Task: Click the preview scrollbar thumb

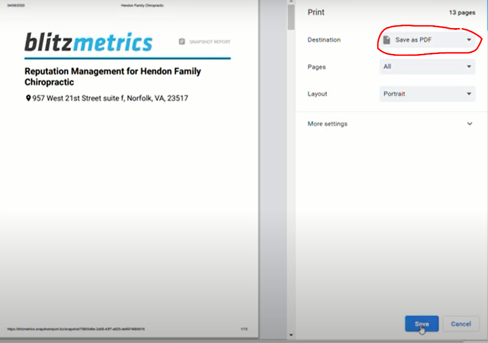Action: [291, 17]
